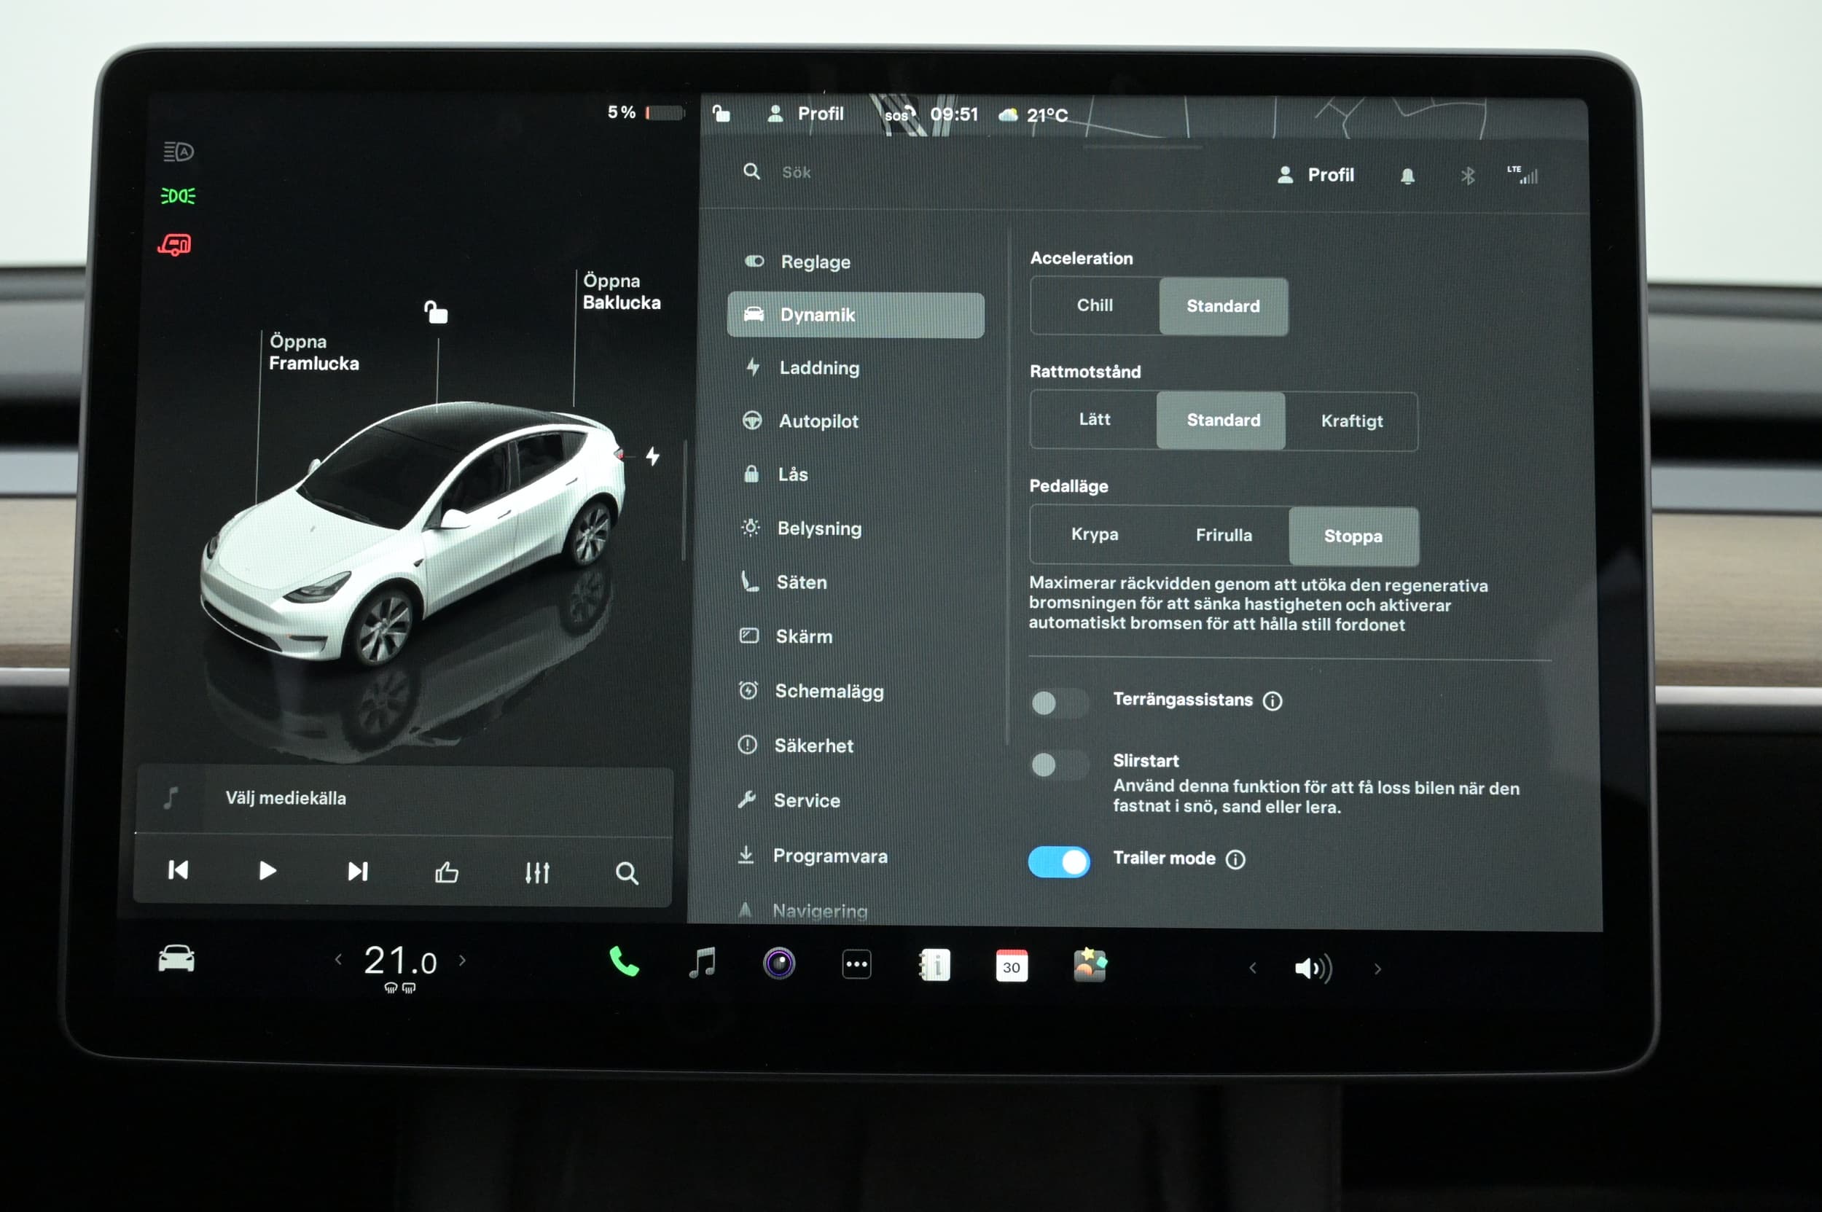Open Profil in the top status bar
Screen dimensions: 1822x1212
pos(805,114)
